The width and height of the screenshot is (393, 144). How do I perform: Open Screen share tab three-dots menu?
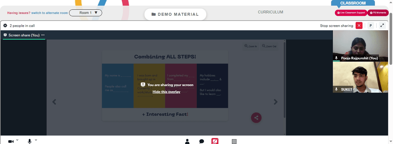43,35
